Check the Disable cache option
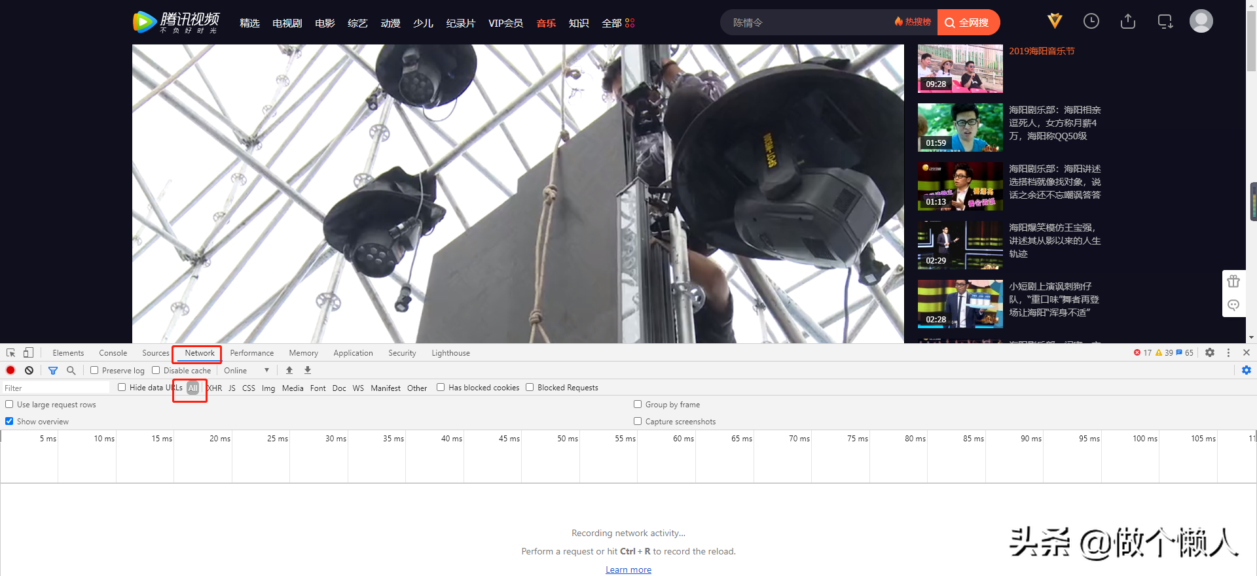The height and width of the screenshot is (576, 1257). point(156,370)
